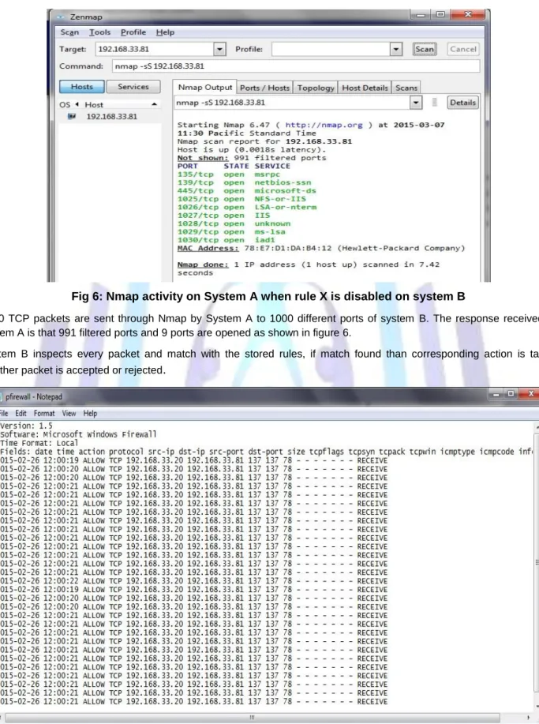This screenshot has height=724, width=539.
Task: Click the Zenmap title bar icon
Action: (x=61, y=17)
